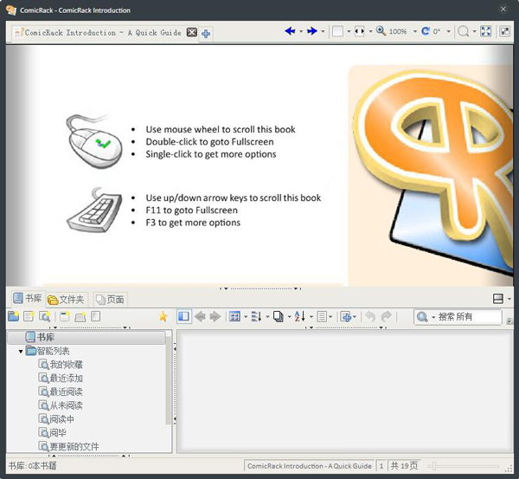Viewport: 519px width, 479px height.
Task: Click the duplicate list plus icon
Action: tap(346, 316)
